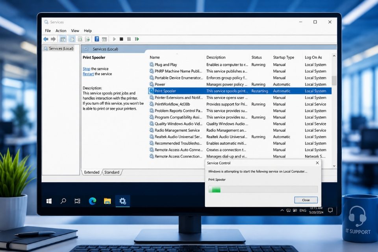Image resolution: width=378 pixels, height=252 pixels.
Task: Switch to the Standard tab
Action: coord(112,172)
